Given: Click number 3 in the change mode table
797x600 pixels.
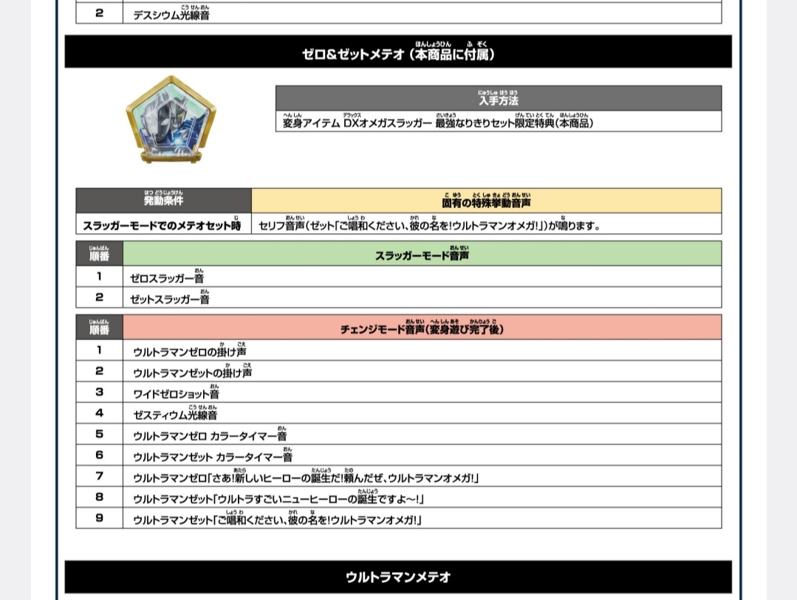Looking at the screenshot, I should (x=99, y=392).
